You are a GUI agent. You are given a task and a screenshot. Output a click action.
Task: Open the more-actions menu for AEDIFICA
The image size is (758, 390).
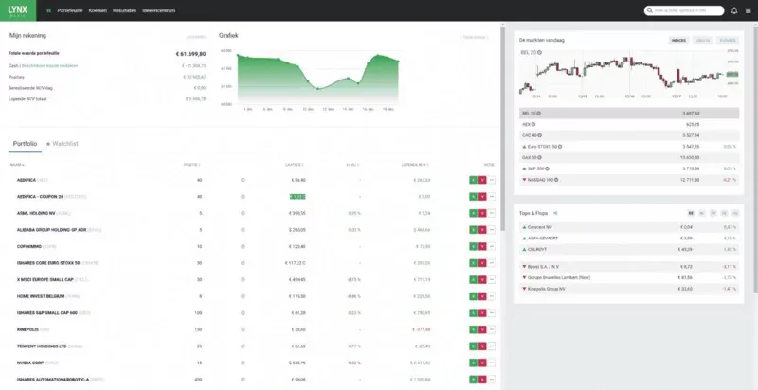[492, 180]
